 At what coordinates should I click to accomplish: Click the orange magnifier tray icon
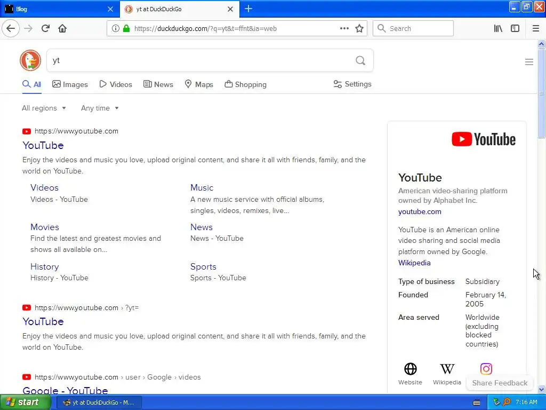(x=507, y=403)
